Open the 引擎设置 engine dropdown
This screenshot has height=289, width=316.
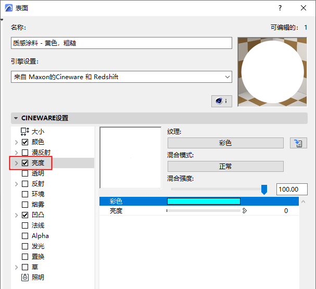(x=121, y=77)
